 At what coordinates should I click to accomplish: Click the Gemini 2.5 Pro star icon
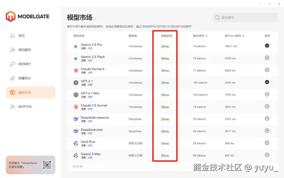click(x=76, y=46)
